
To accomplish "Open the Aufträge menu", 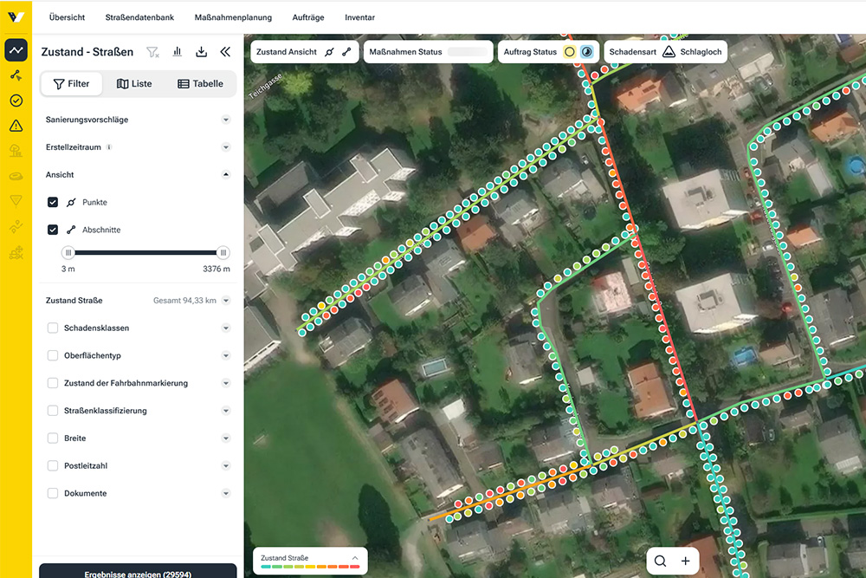I will pos(308,17).
